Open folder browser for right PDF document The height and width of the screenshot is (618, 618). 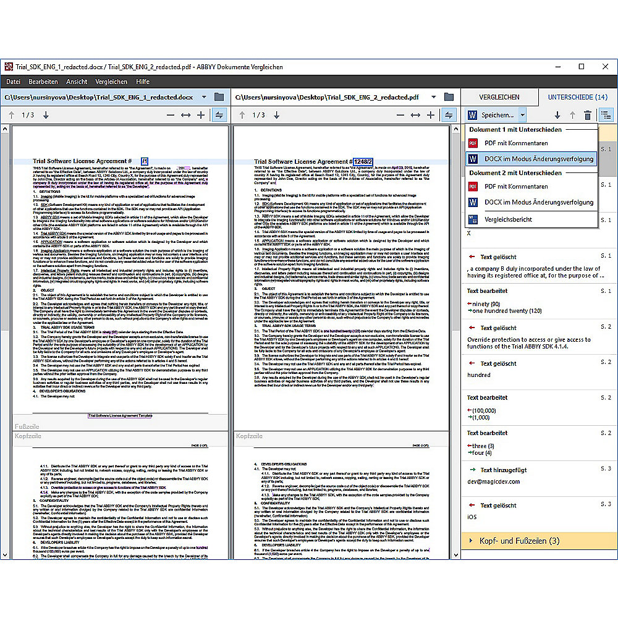[448, 97]
